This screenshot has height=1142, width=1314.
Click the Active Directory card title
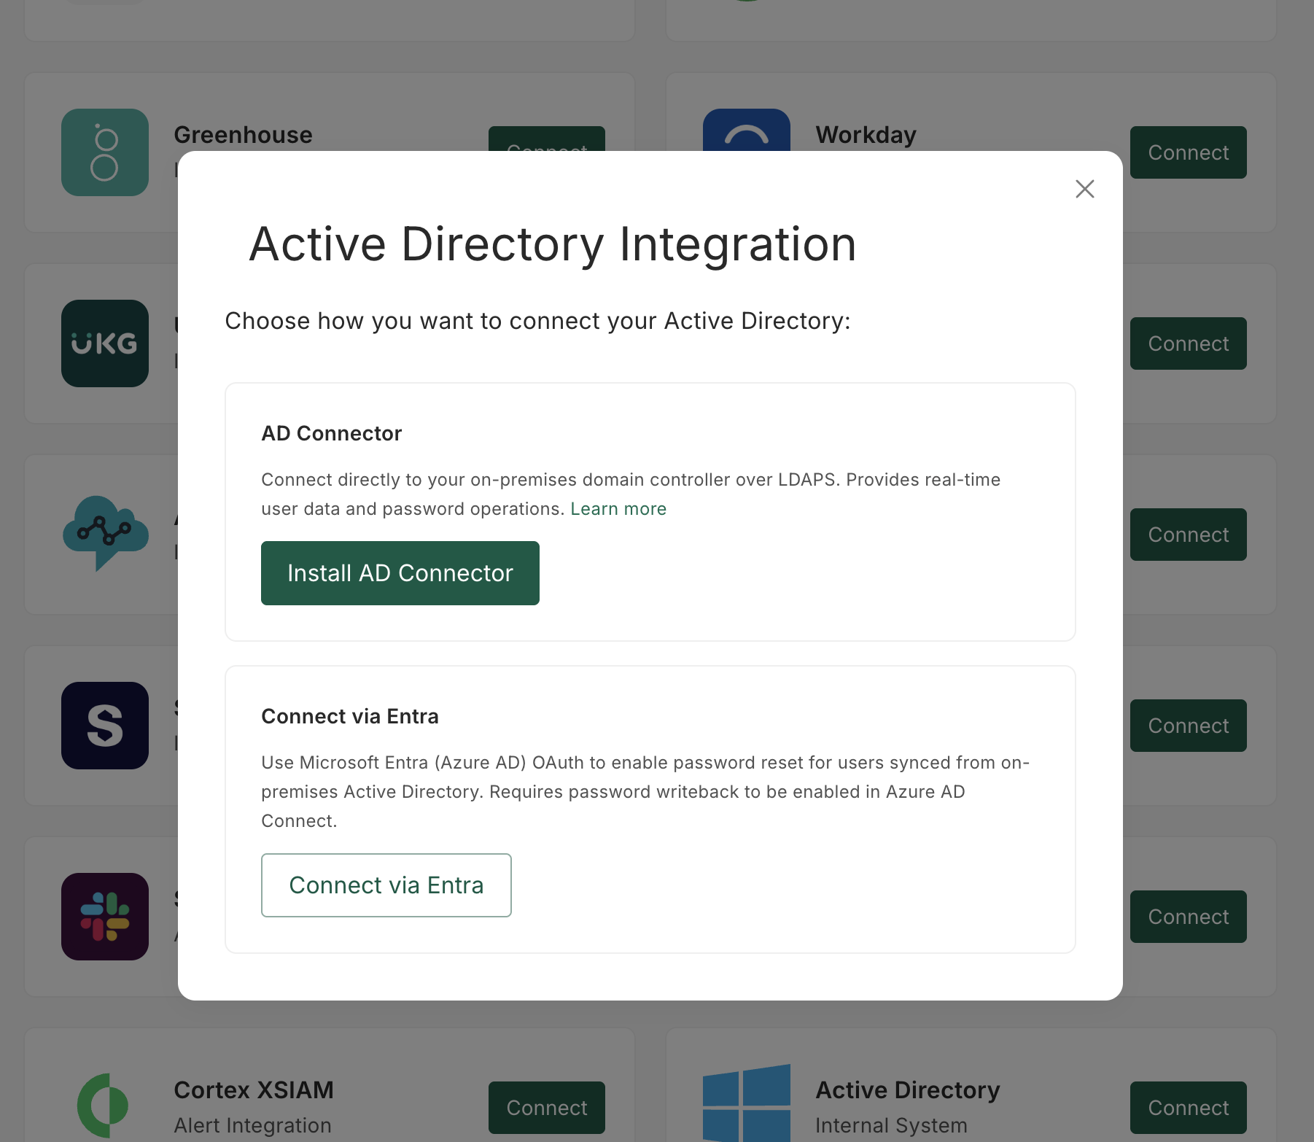click(x=908, y=1090)
